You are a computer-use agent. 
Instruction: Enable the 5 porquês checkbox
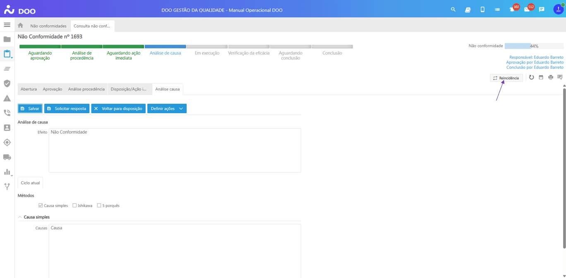[x=99, y=205]
